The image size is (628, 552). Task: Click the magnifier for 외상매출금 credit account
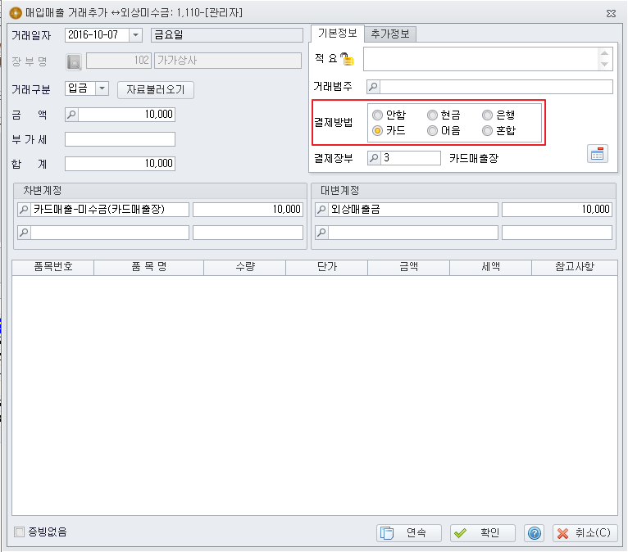coord(321,209)
